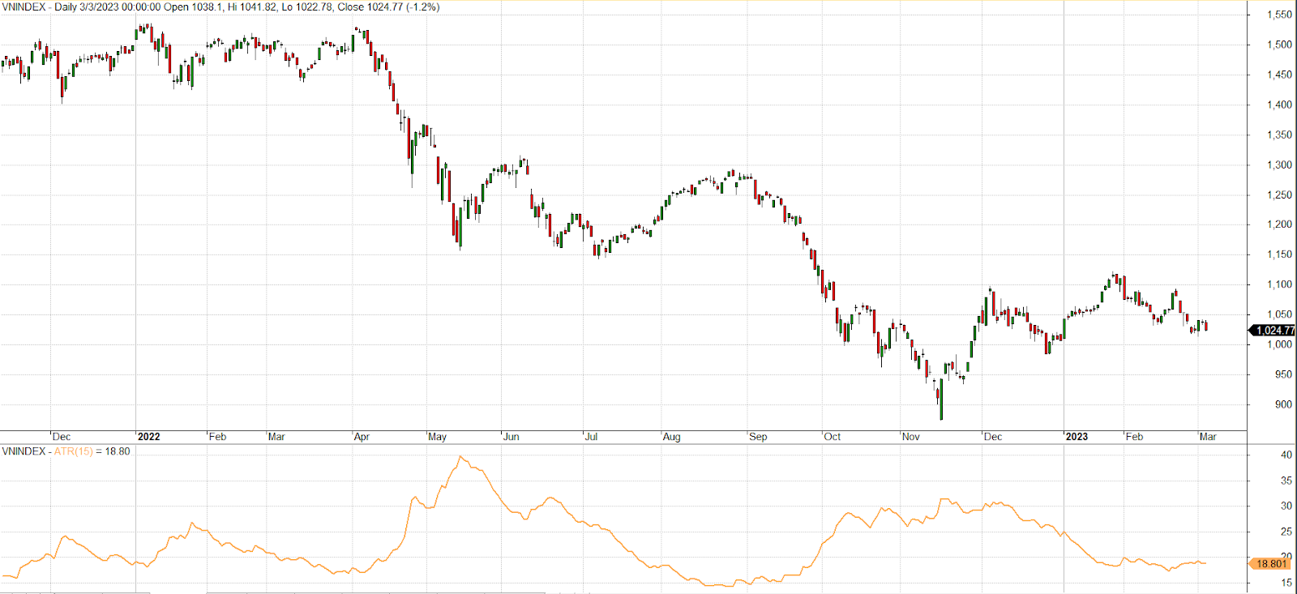Click the last candlestick in March 2023
The width and height of the screenshot is (1297, 594).
pyautogui.click(x=1206, y=326)
